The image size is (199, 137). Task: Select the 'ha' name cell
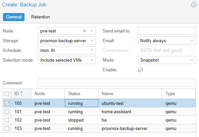[x=130, y=120]
